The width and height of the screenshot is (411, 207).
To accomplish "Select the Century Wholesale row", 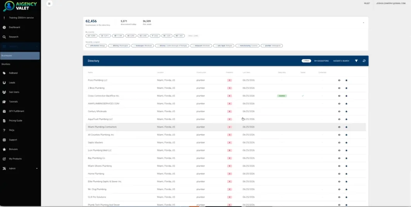I will point(225,111).
